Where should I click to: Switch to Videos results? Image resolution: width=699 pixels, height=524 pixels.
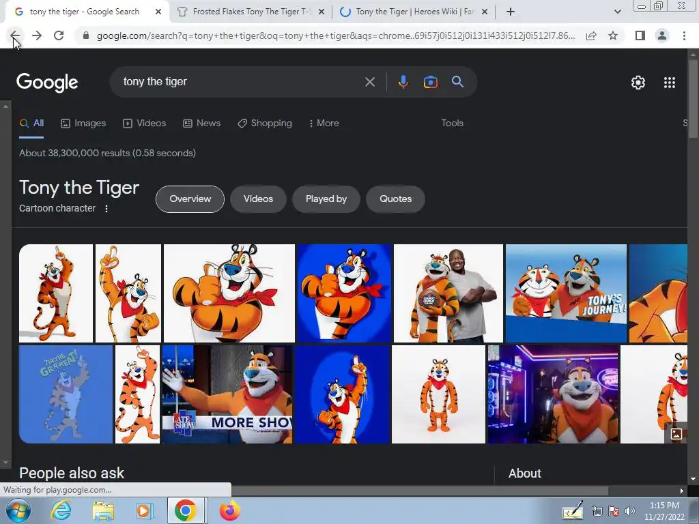[x=145, y=123]
